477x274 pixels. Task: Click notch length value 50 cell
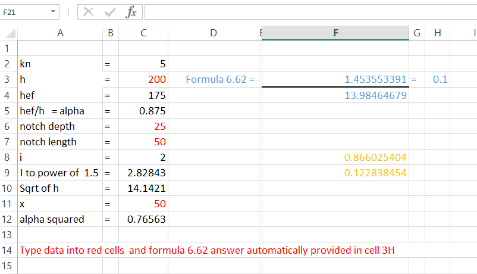tap(143, 142)
